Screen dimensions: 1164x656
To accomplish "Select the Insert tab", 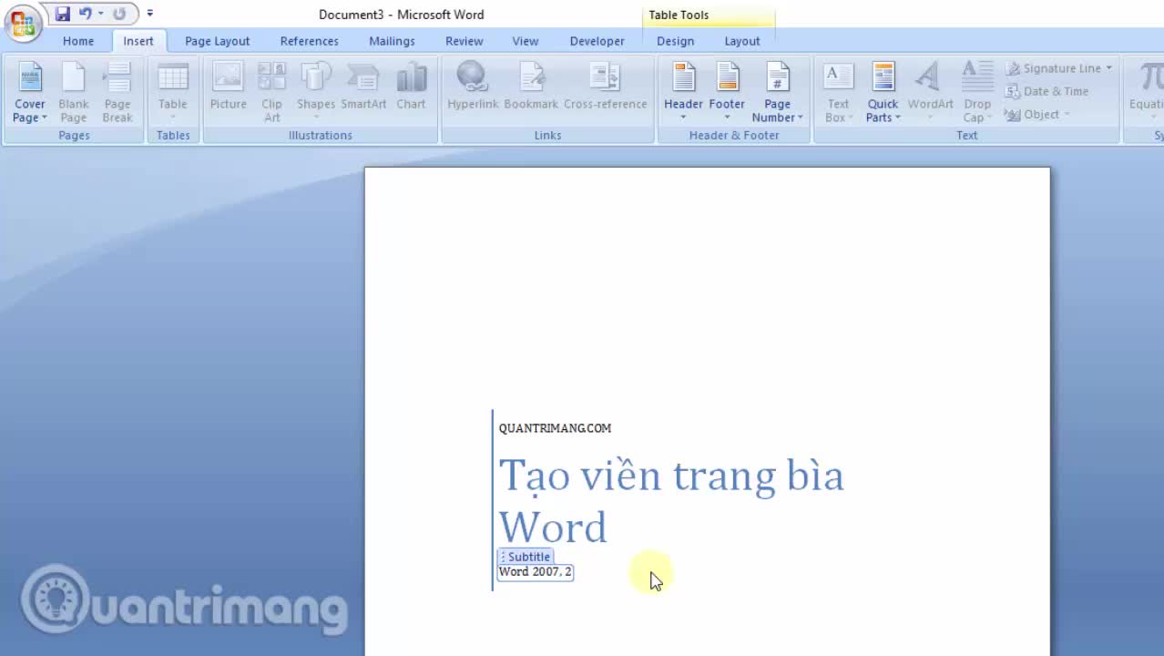I will click(x=138, y=41).
